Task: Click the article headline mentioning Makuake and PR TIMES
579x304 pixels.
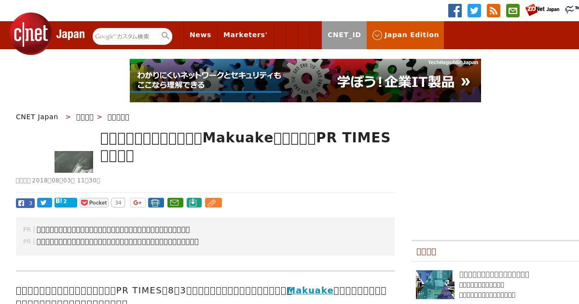Action: click(x=245, y=146)
